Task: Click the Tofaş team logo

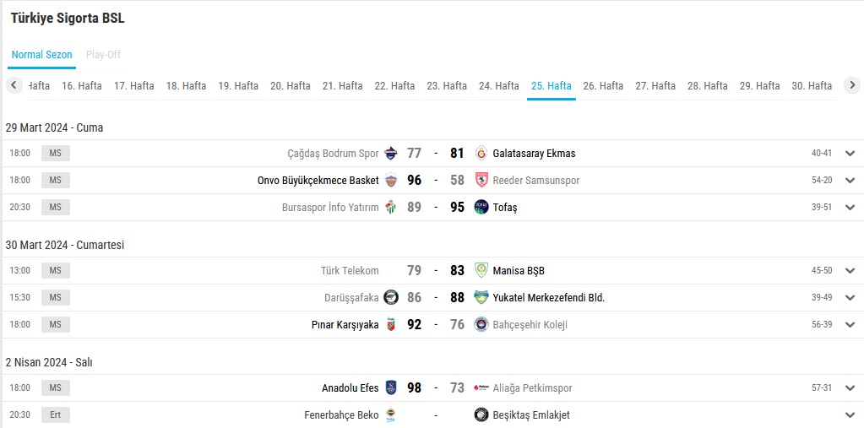Action: coord(481,208)
